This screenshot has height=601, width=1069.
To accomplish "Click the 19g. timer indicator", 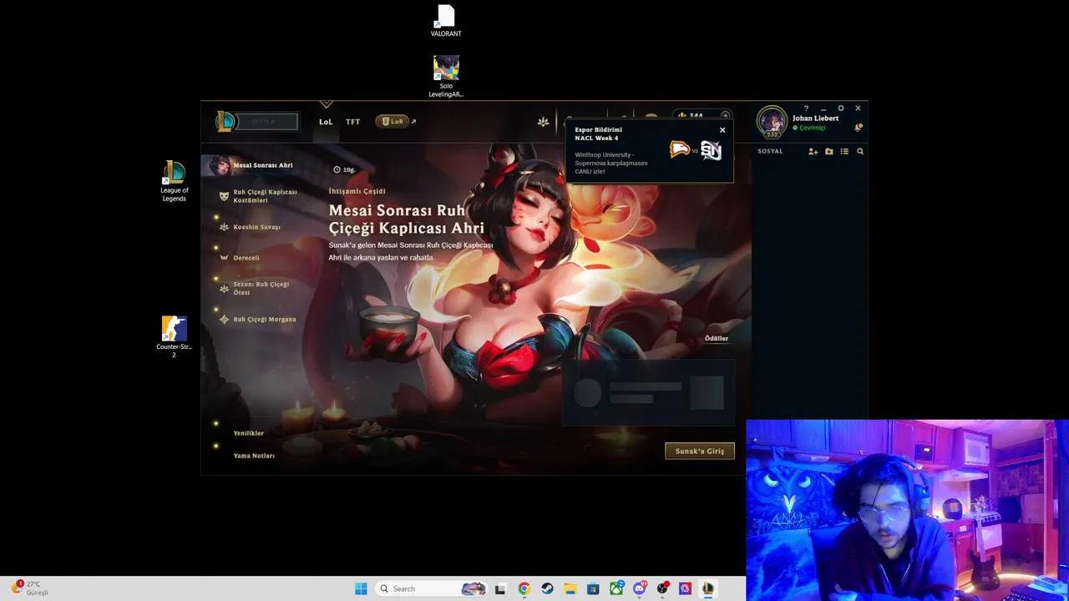I will pos(344,169).
